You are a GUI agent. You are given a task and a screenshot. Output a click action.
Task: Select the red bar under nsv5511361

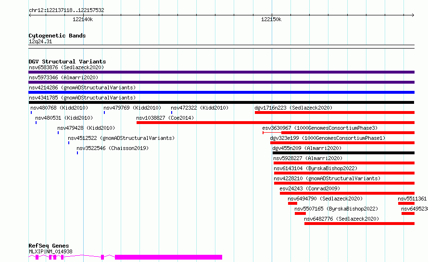pyautogui.click(x=406, y=203)
